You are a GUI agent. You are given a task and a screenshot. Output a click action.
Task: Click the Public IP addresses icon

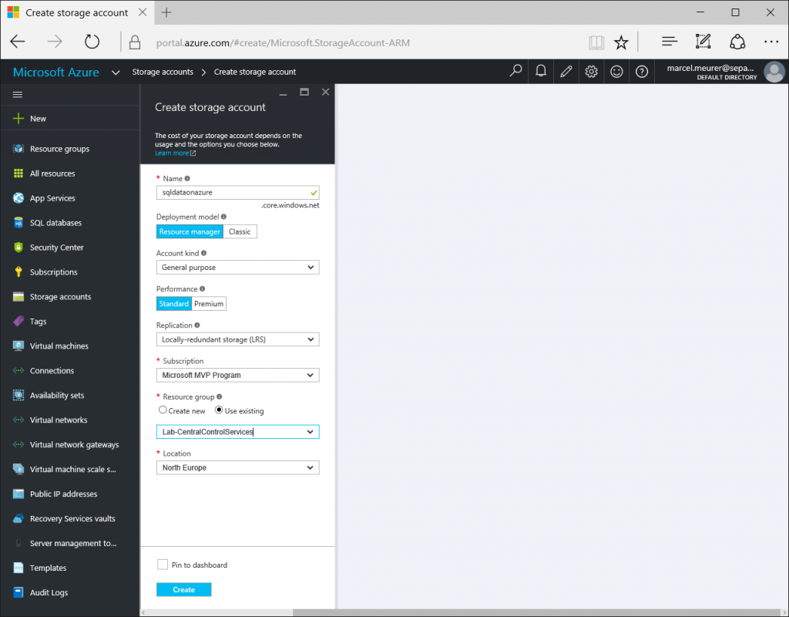(x=18, y=494)
